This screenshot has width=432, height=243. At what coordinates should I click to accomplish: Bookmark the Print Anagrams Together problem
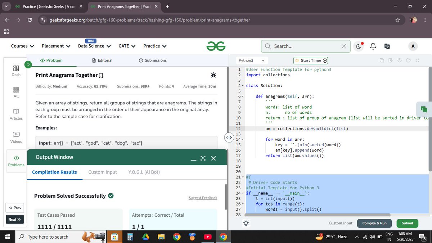click(101, 75)
